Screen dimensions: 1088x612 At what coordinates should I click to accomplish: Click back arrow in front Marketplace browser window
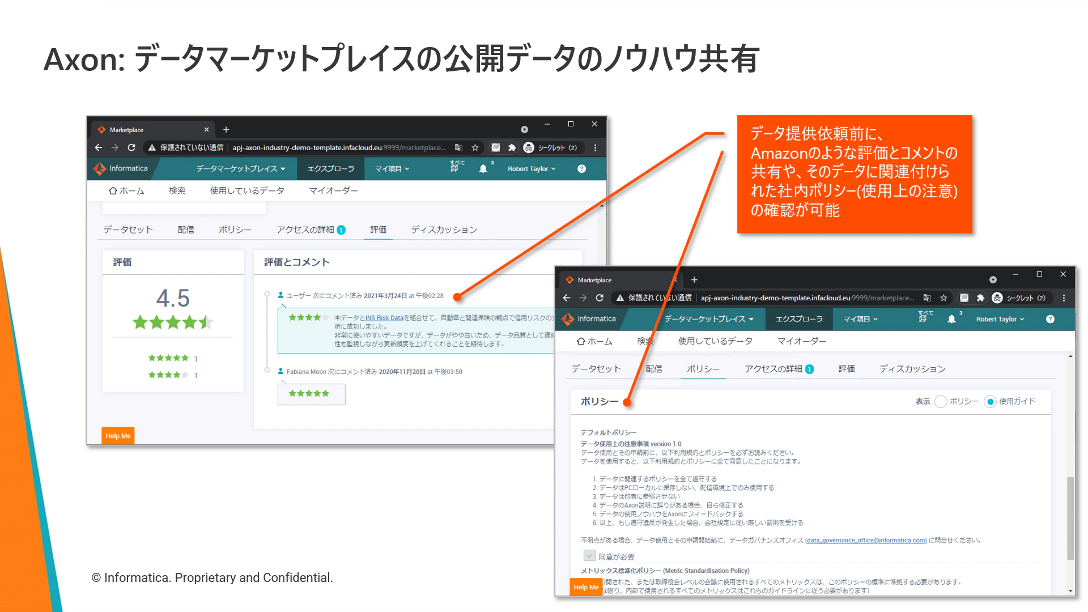[x=567, y=297]
